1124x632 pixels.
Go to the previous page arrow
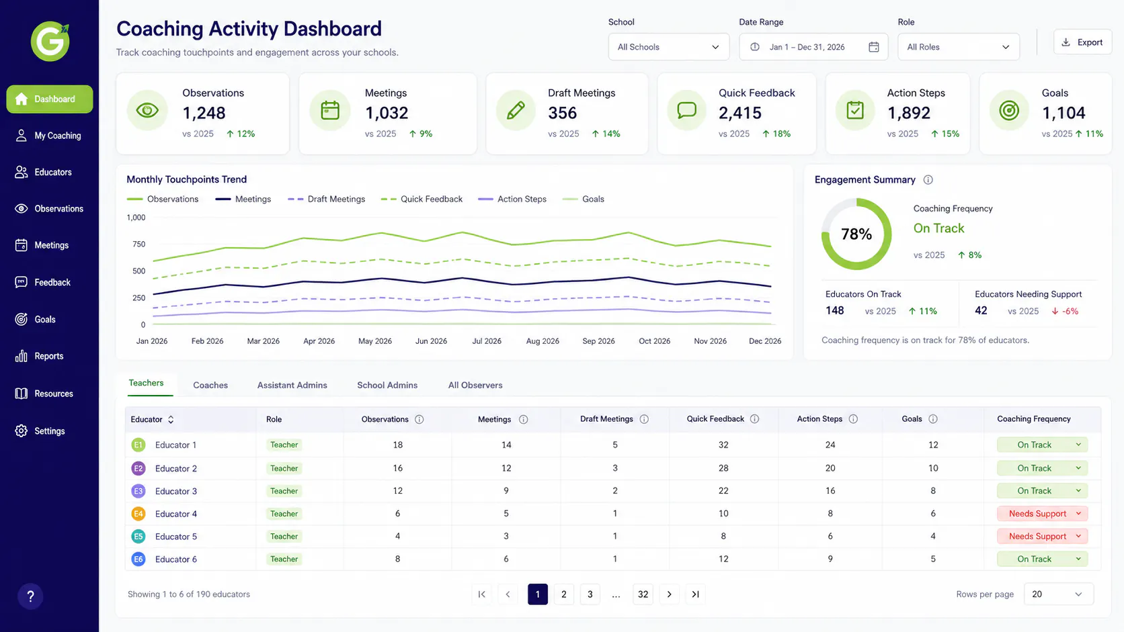pyautogui.click(x=508, y=594)
